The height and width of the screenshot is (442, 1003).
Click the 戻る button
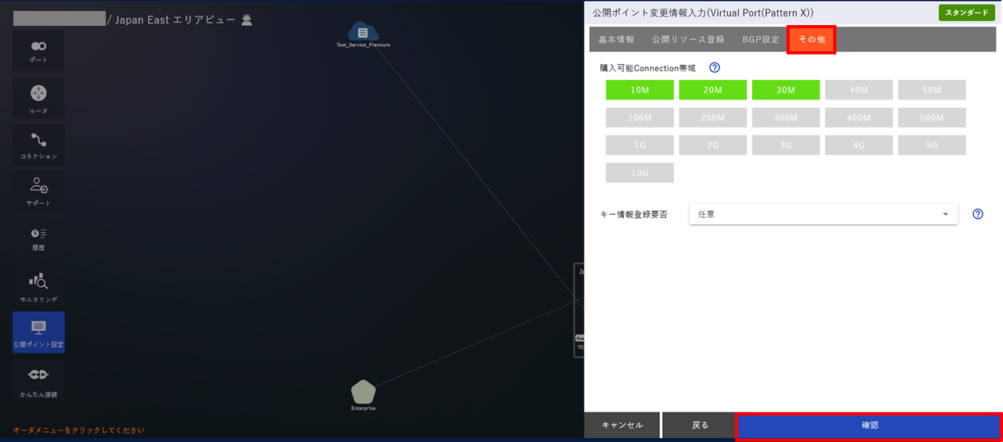pyautogui.click(x=700, y=425)
